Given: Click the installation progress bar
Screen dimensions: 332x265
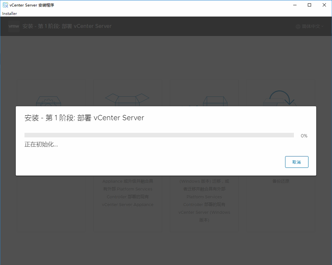Looking at the screenshot, I should pos(159,135).
